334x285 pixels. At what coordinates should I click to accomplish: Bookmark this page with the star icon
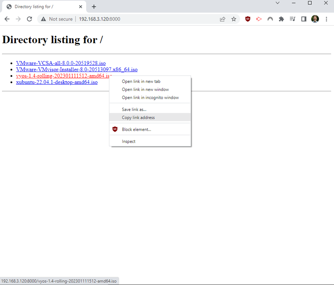234,19
